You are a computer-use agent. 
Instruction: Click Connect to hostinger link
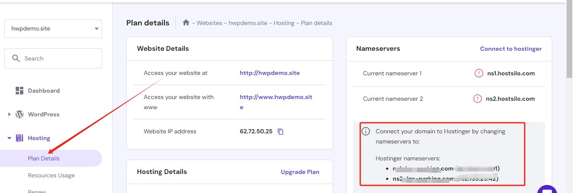[511, 49]
